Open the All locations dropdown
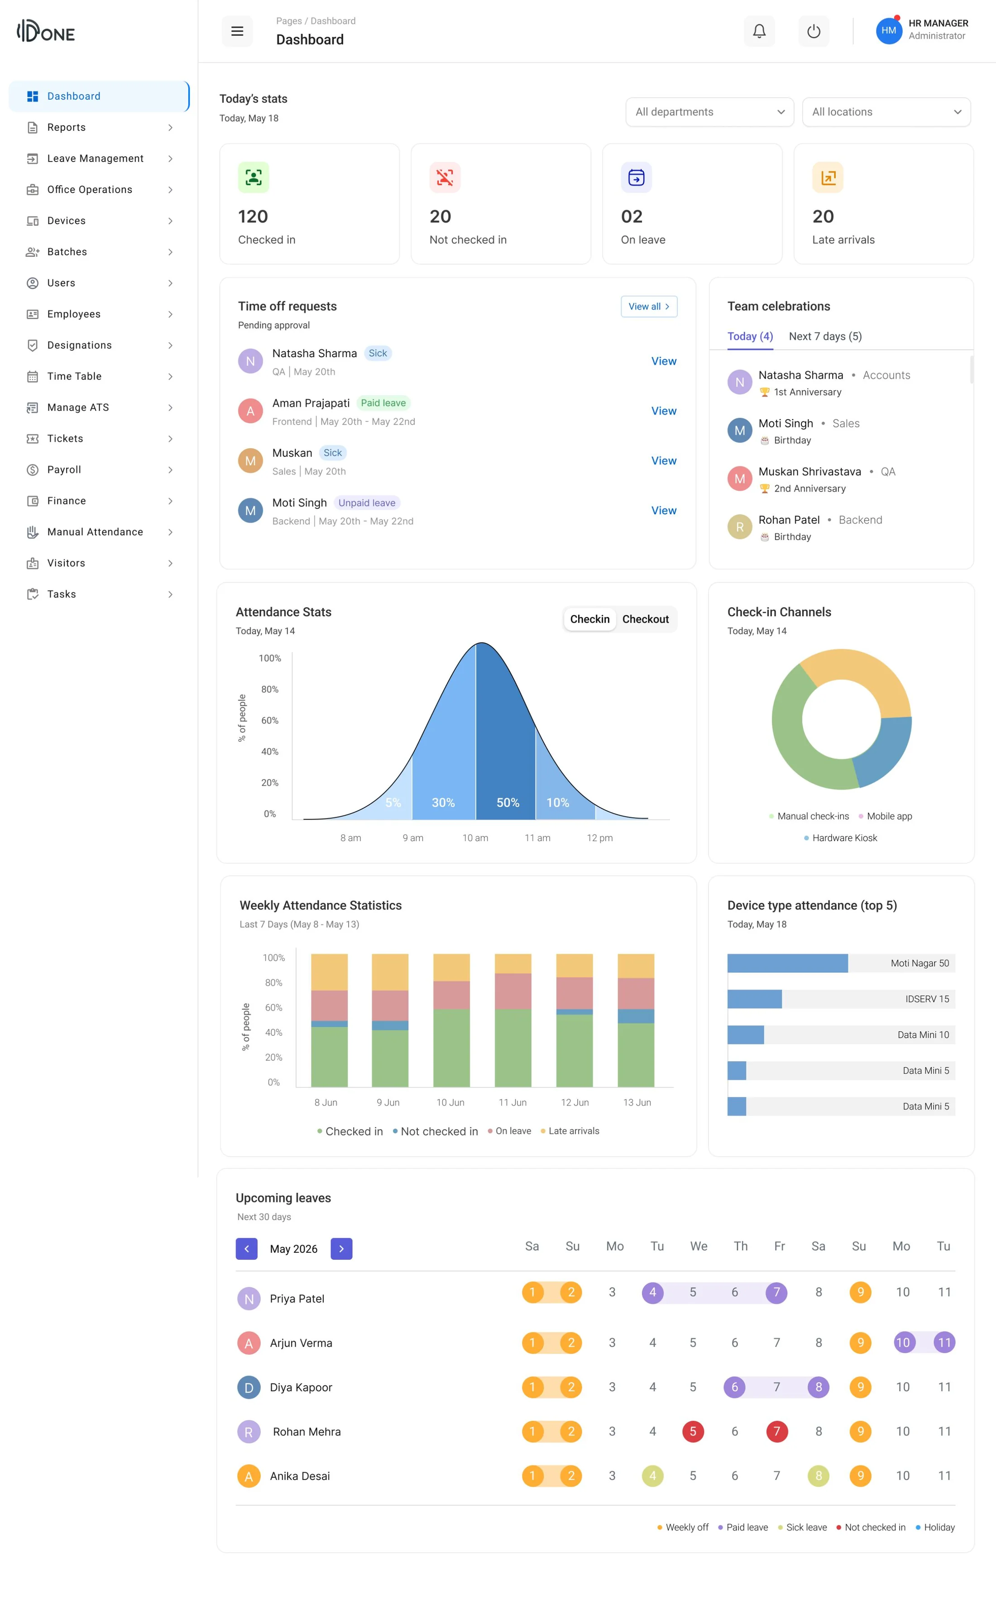The height and width of the screenshot is (1613, 996). [886, 112]
